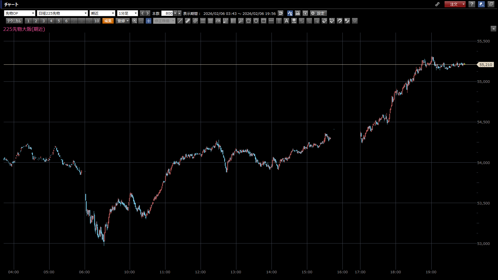Click the 本数 bar count field
Image resolution: width=498 pixels, height=280 pixels.
[x=167, y=13]
